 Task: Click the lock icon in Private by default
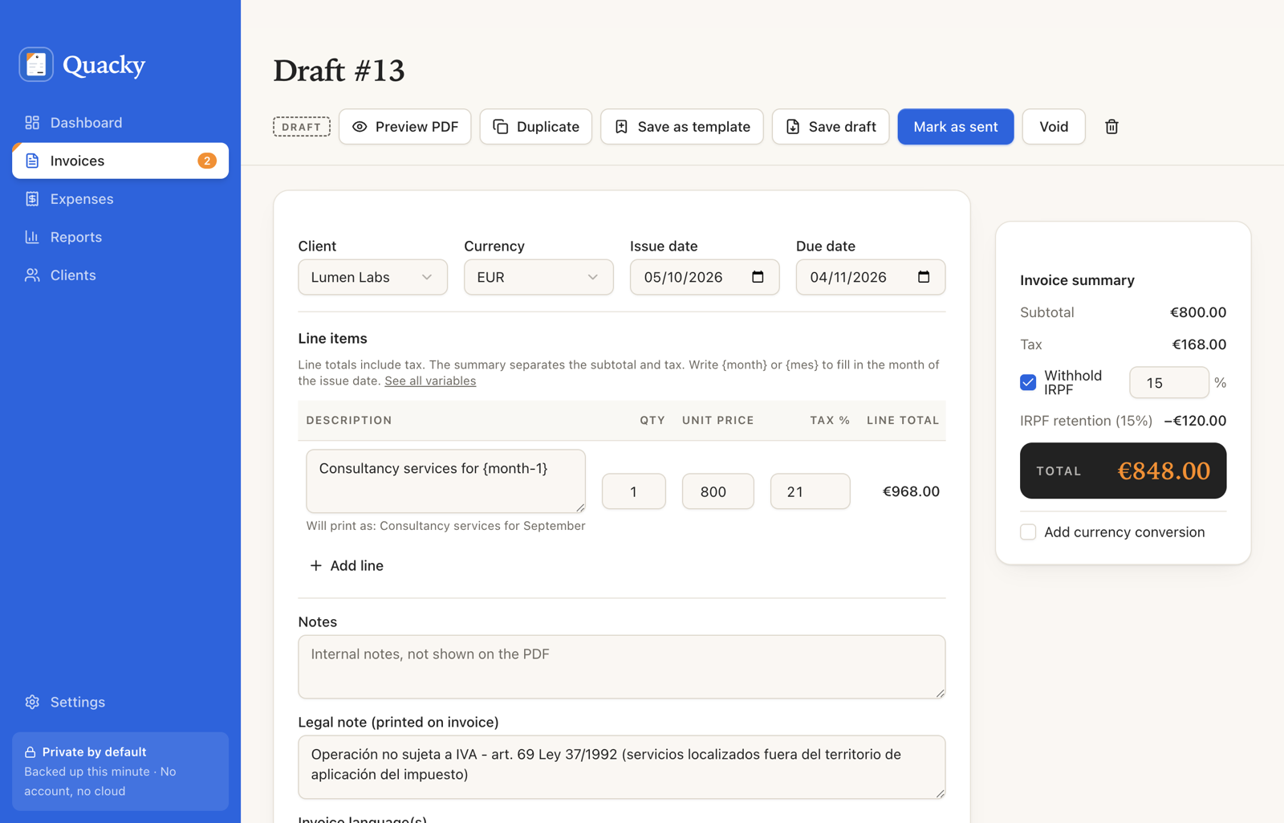30,752
